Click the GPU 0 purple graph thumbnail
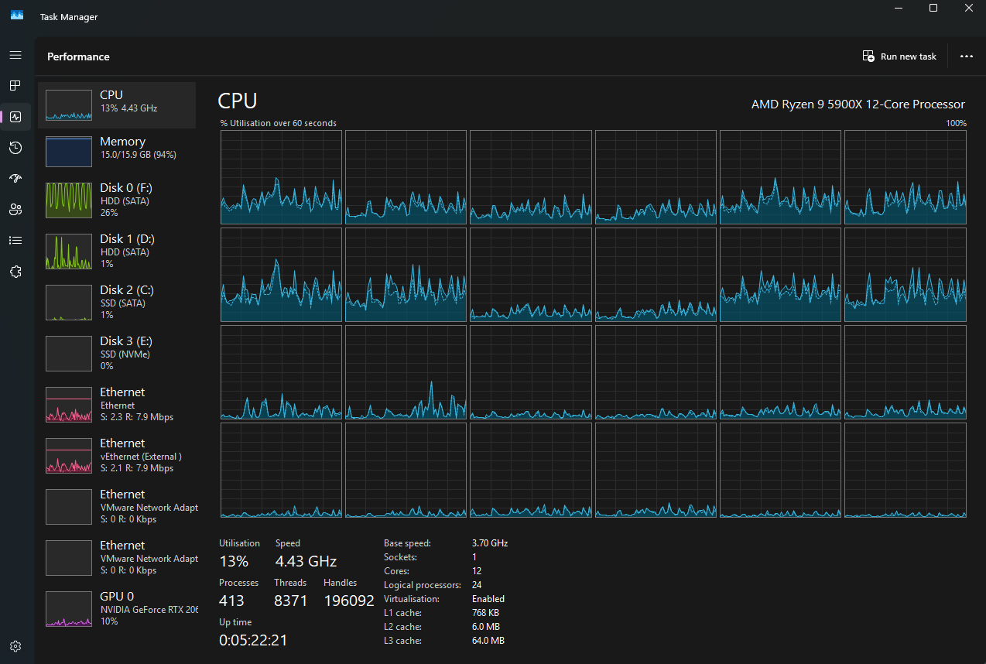The height and width of the screenshot is (664, 986). (x=69, y=611)
